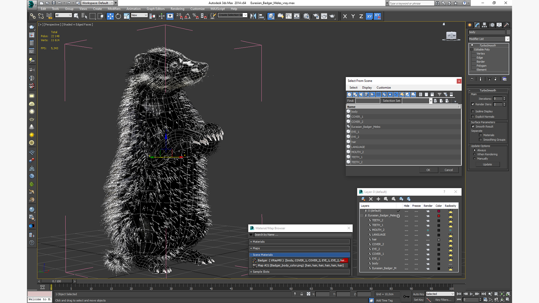This screenshot has width=539, height=303.
Task: Uncheck Smooth Result checkbox
Action: pos(473,127)
